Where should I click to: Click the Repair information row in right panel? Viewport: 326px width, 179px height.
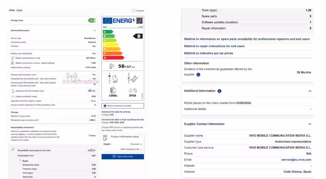tap(256, 28)
